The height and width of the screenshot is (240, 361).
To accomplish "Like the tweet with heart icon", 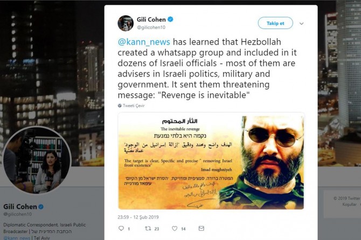I will (175, 228).
